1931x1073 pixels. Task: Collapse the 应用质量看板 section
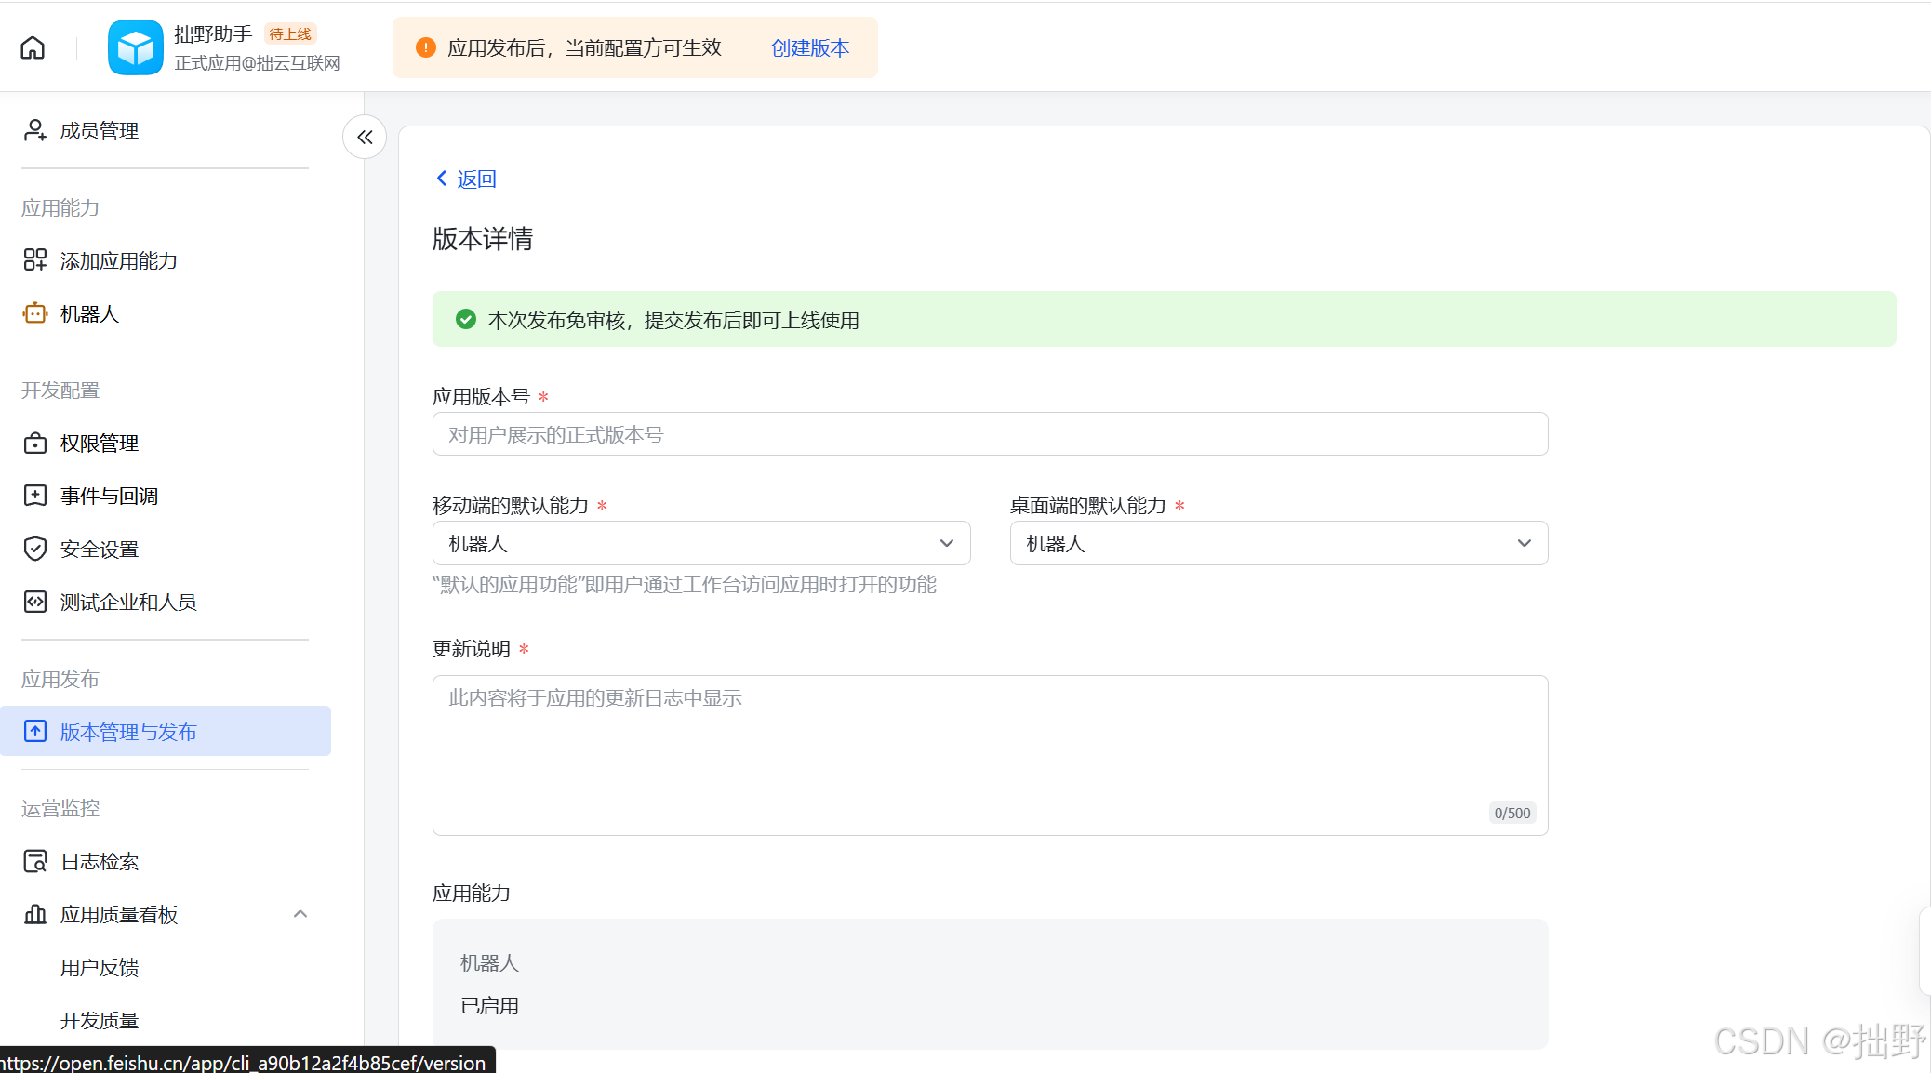300,914
